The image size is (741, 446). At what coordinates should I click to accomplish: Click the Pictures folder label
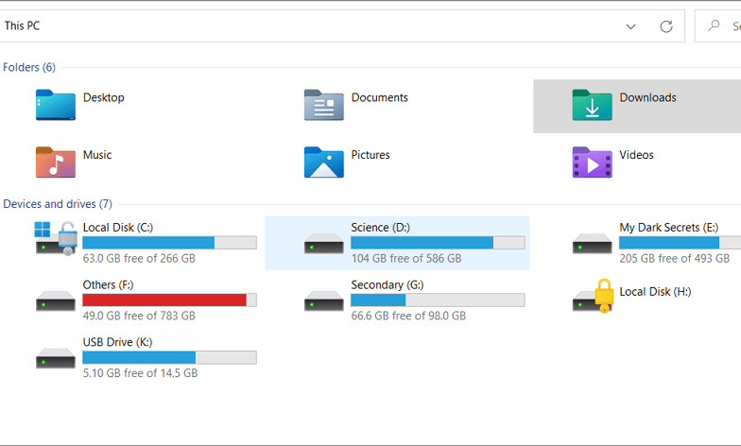[x=370, y=155]
